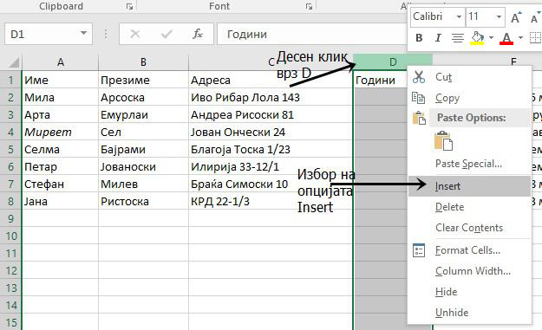
Task: Select column D header
Action: [x=393, y=61]
